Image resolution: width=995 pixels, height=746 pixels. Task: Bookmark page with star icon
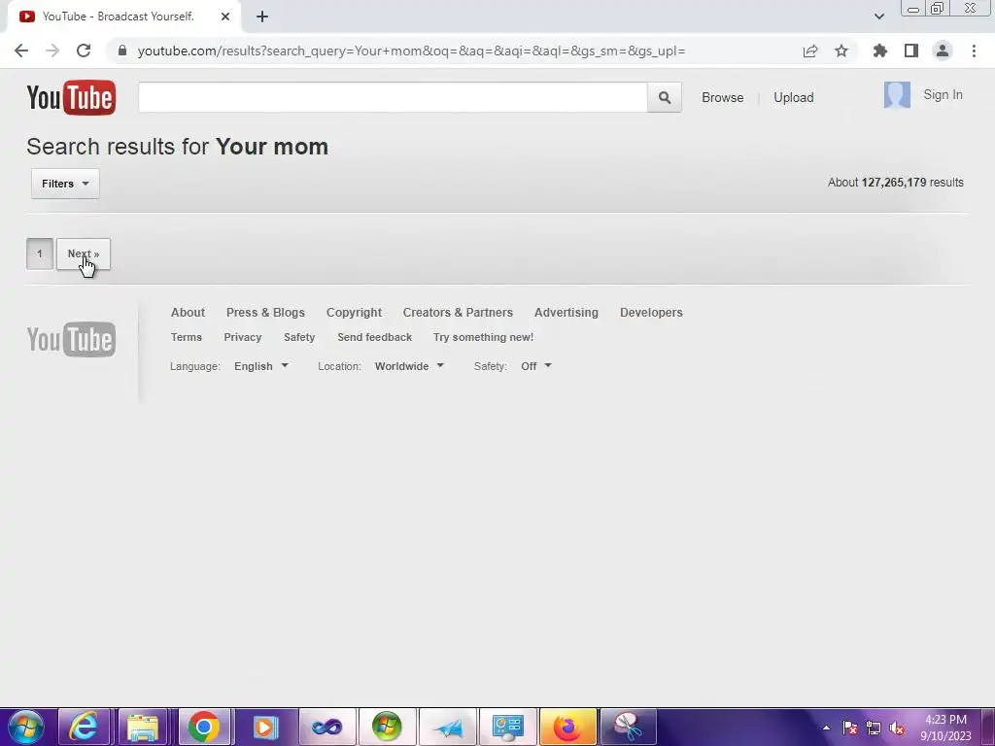pyautogui.click(x=841, y=51)
